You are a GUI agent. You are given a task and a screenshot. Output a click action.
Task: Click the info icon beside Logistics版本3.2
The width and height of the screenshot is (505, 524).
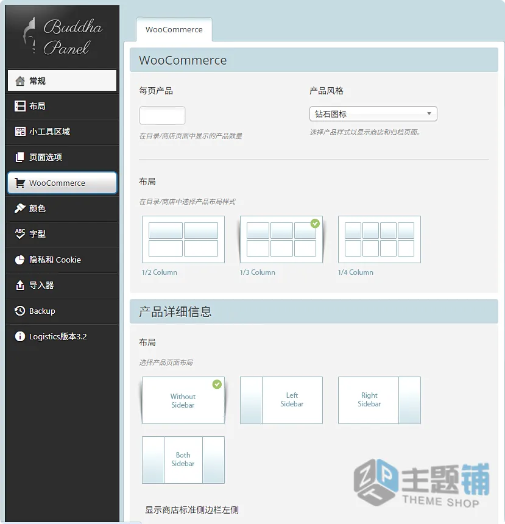coord(20,336)
